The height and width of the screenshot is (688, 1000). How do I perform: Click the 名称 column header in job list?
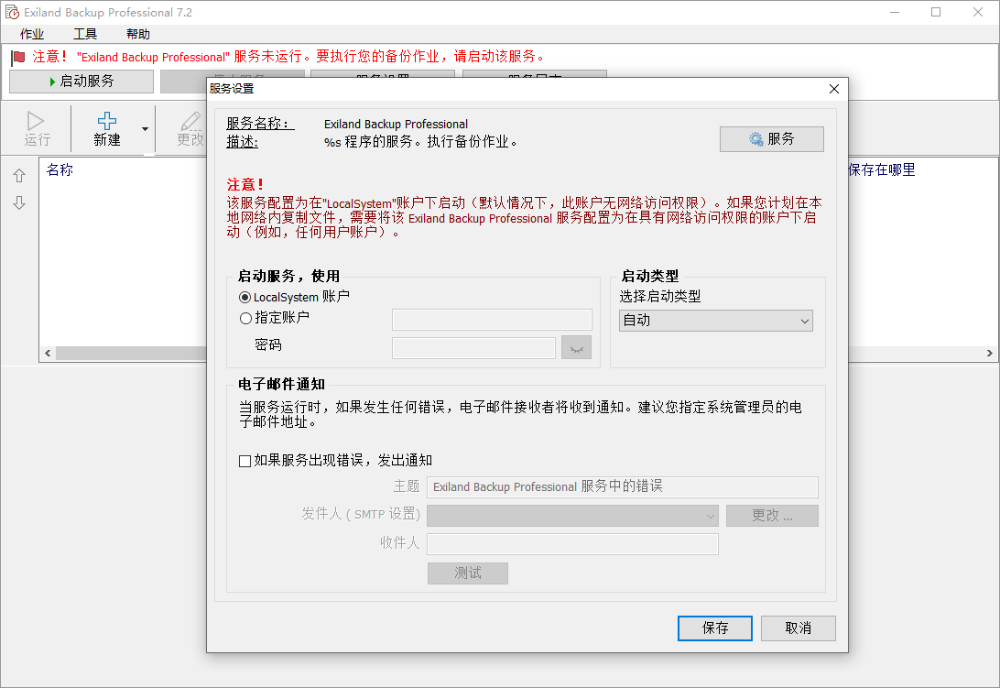[60, 169]
